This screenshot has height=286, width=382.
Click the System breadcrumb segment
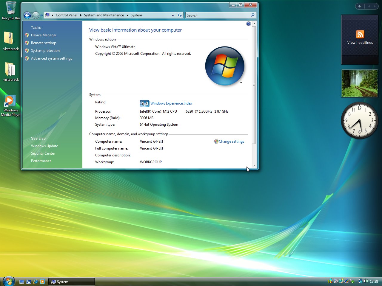(x=136, y=15)
